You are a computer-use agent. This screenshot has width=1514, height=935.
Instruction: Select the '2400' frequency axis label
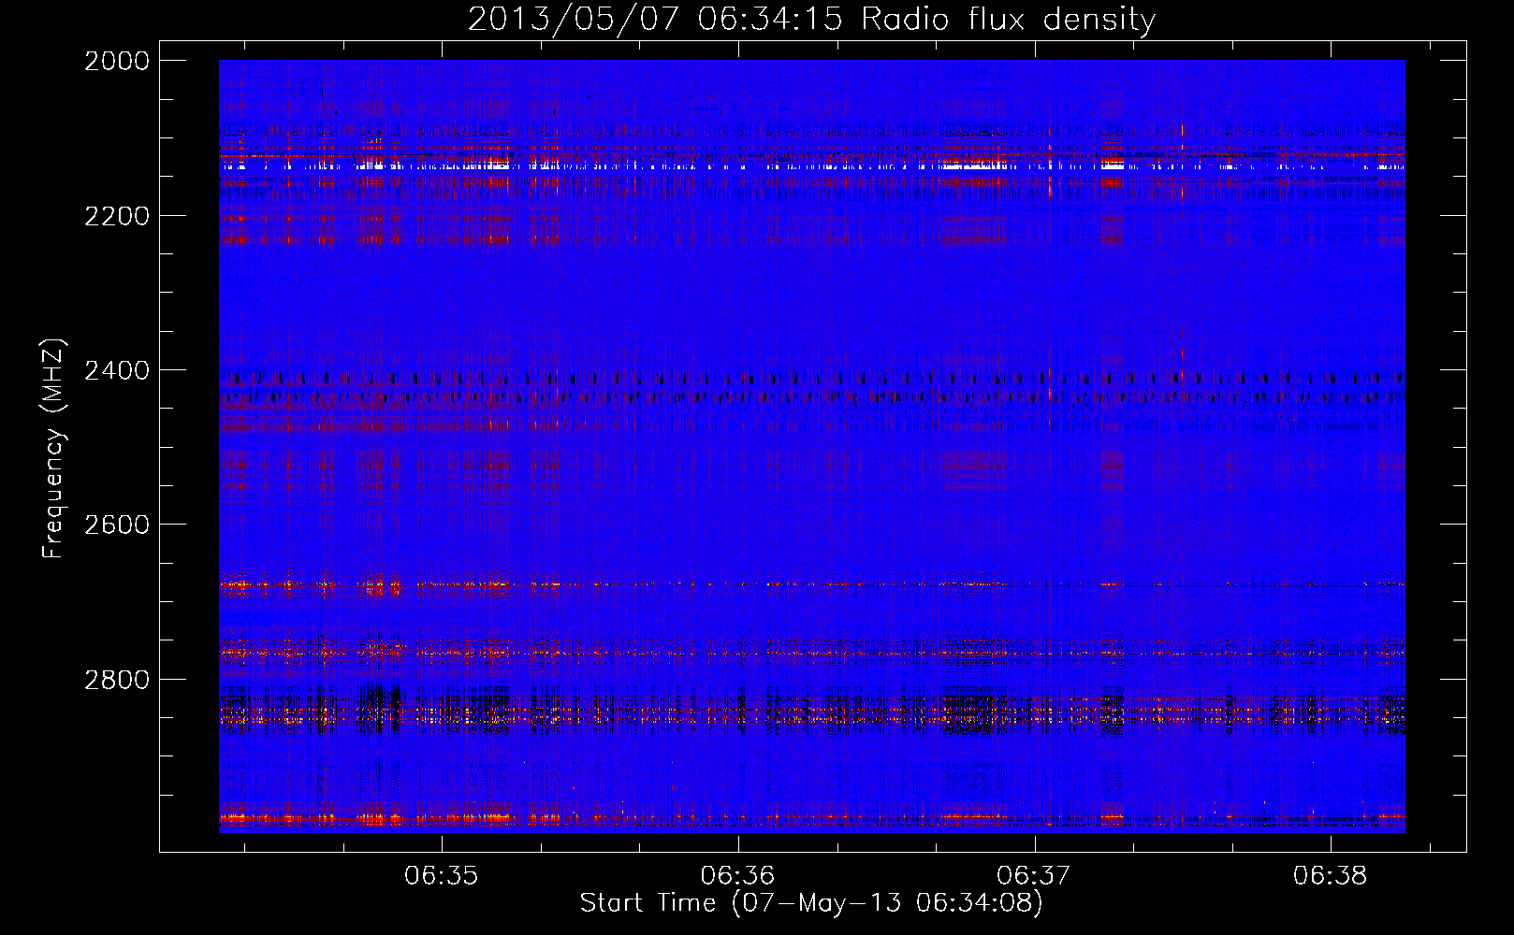117,371
